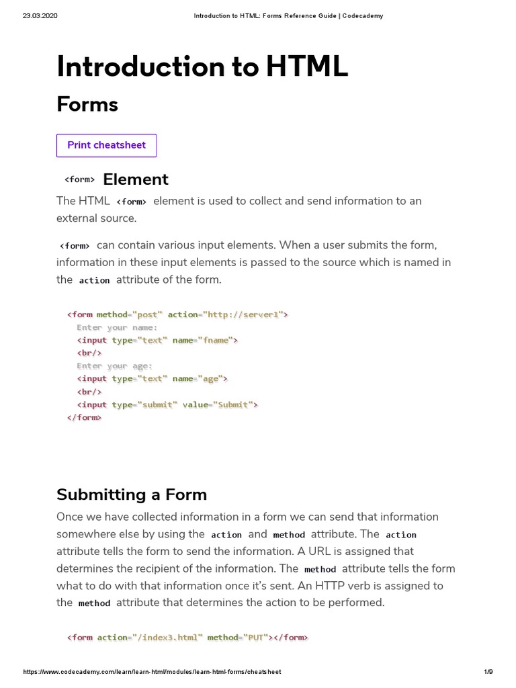The image size is (516, 688).
Task: Click the 1/9 page number indicator
Action: coord(488,672)
